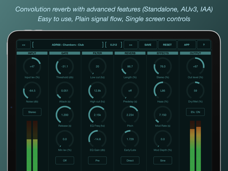Click the EQ Gain knob showing -14.6

97,139
